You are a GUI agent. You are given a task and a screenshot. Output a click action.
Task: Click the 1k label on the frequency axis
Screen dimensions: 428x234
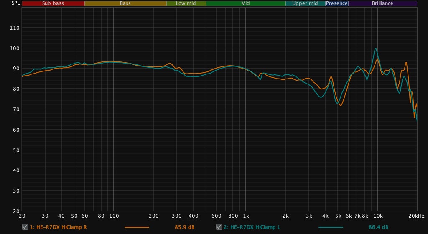(245, 216)
